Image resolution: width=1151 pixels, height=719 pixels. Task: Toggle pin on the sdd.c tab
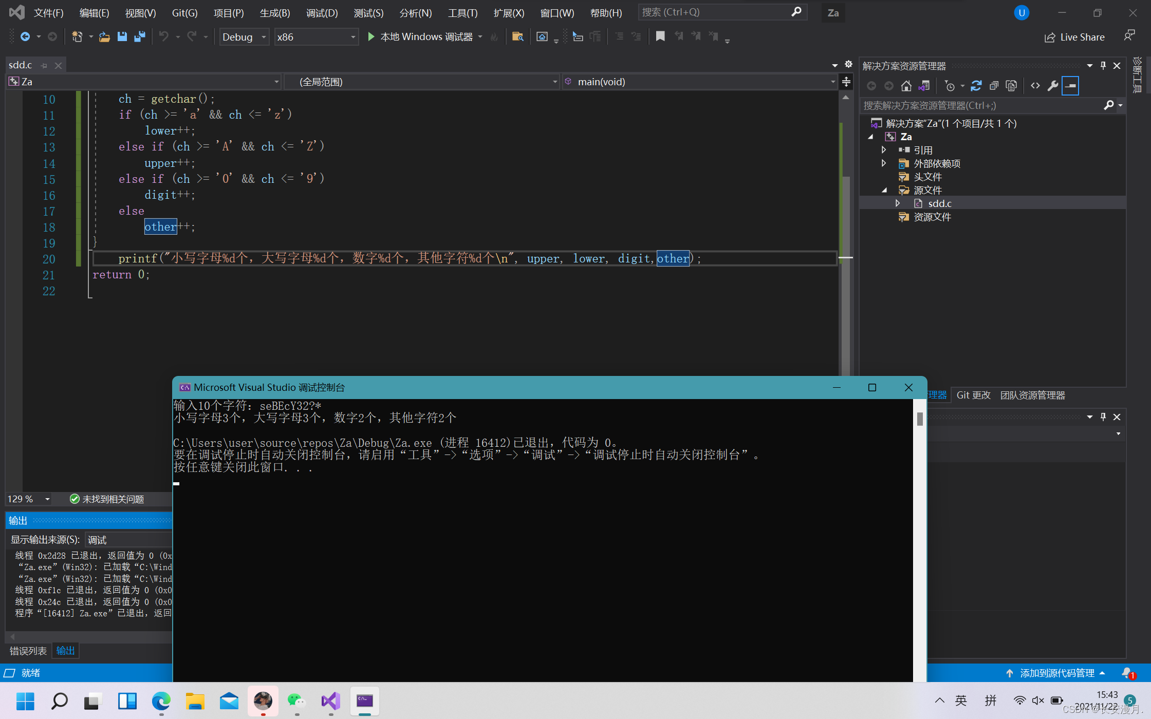tap(44, 66)
